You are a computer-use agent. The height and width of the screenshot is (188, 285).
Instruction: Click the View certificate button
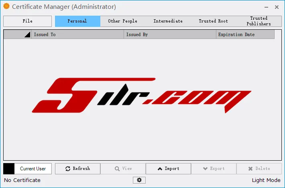(x=123, y=169)
